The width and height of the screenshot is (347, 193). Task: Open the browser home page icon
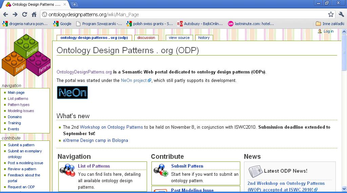pyautogui.click(x=34, y=15)
